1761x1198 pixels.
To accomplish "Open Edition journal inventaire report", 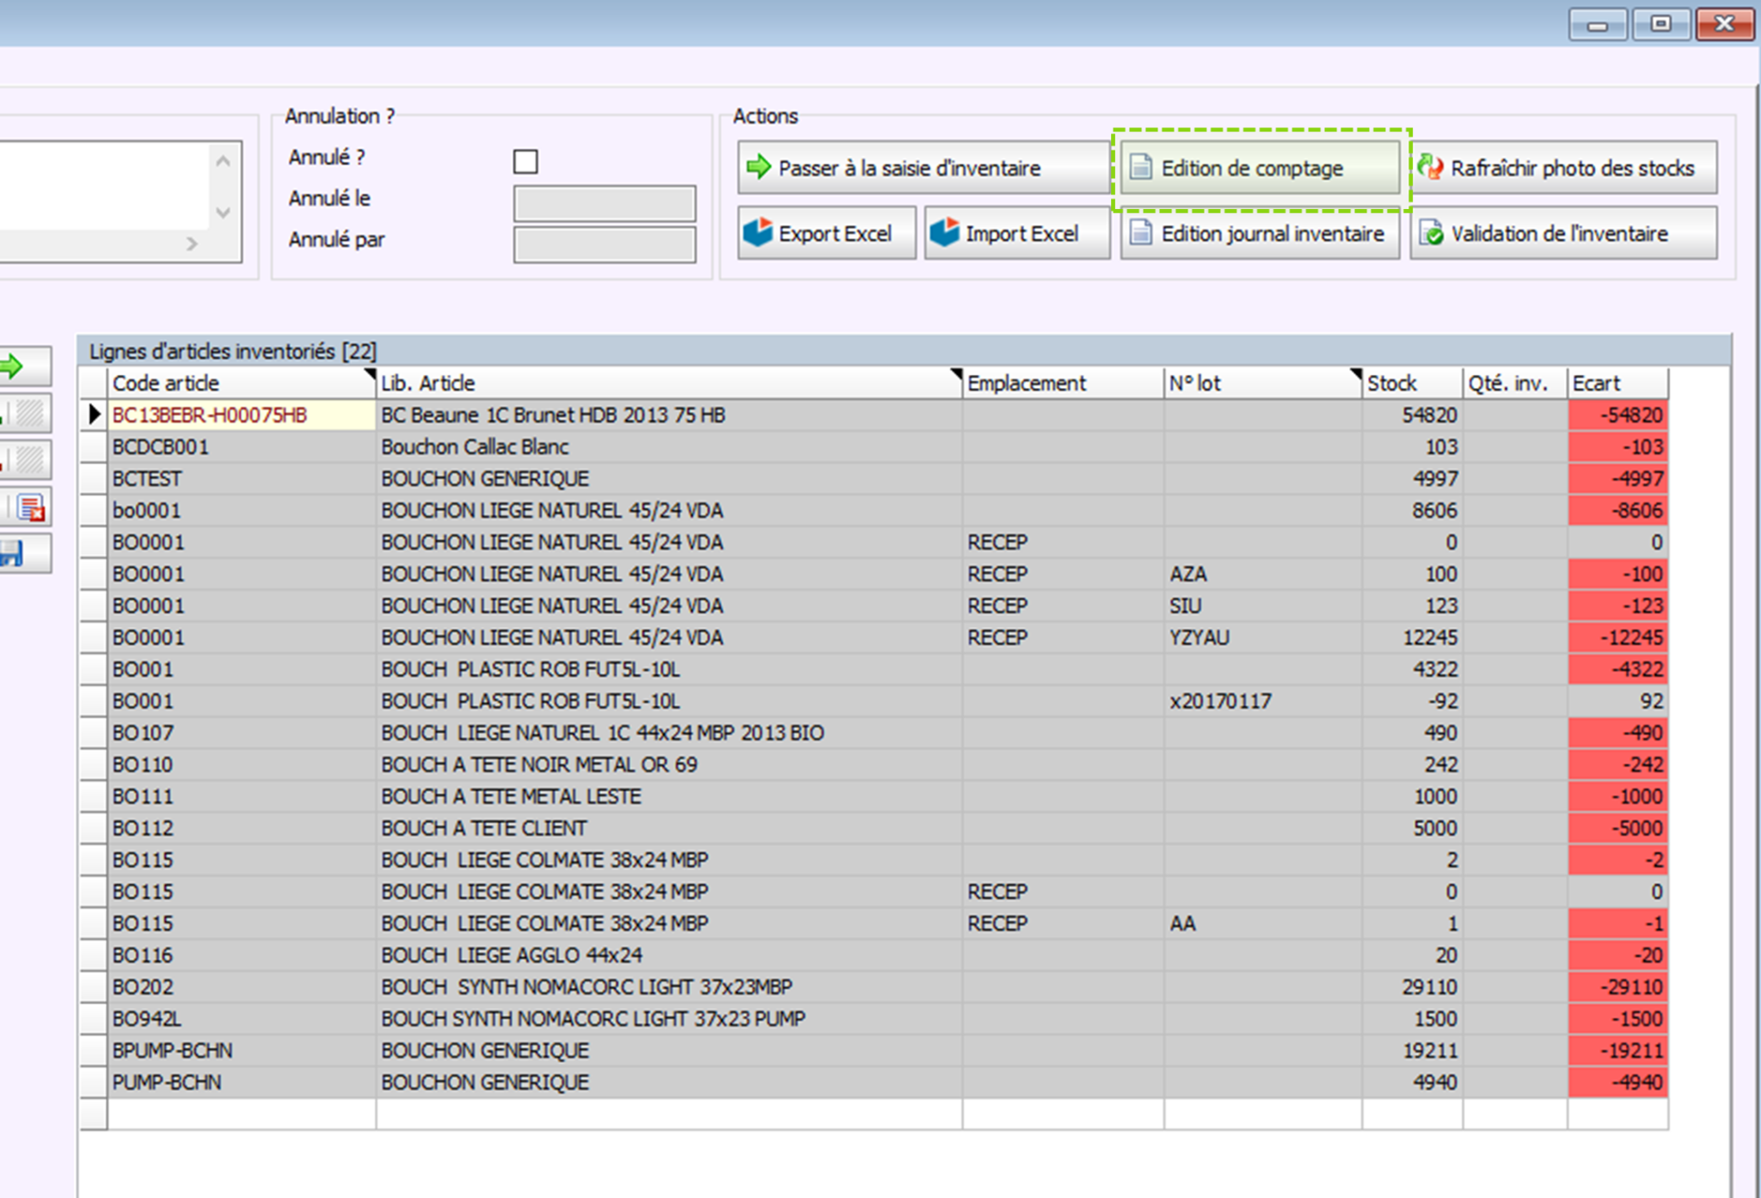I will pyautogui.click(x=1260, y=234).
